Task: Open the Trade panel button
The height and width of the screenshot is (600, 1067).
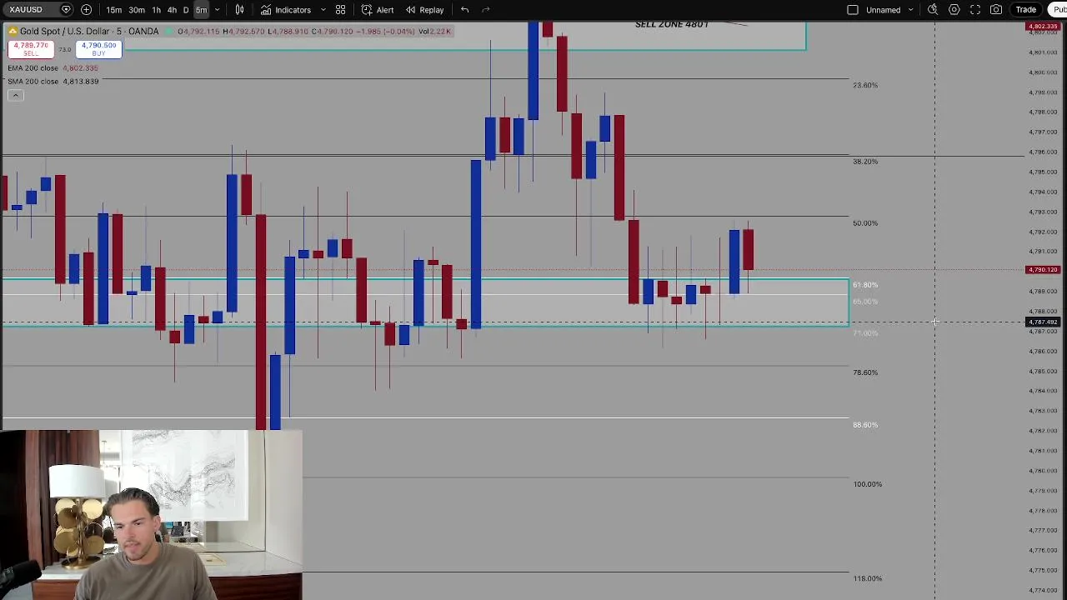Action: click(1025, 10)
